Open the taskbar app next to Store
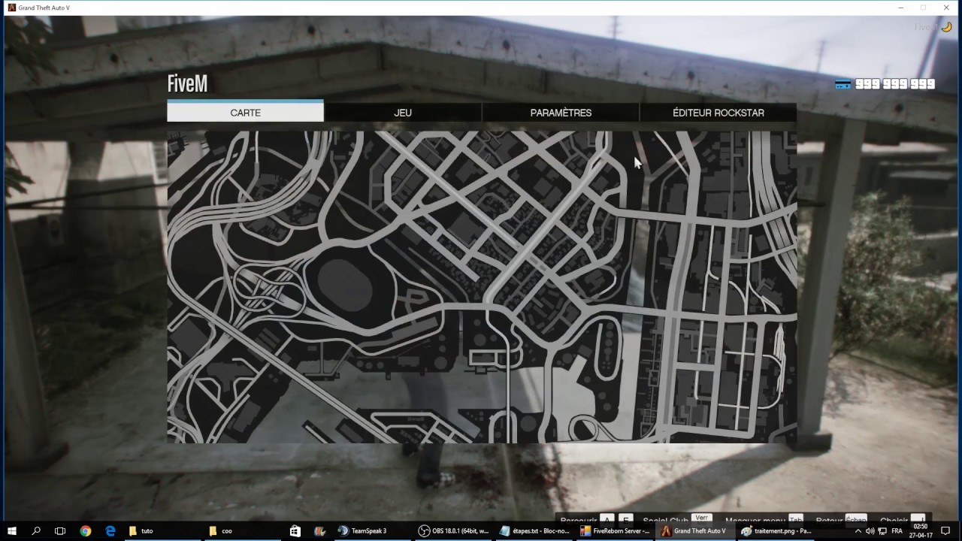962x541 pixels. (319, 530)
